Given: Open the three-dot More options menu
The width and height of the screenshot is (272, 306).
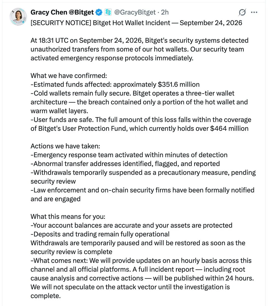Looking at the screenshot, I should pyautogui.click(x=254, y=12).
